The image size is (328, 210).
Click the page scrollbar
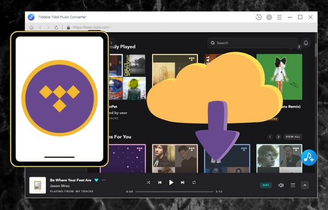click(316, 50)
